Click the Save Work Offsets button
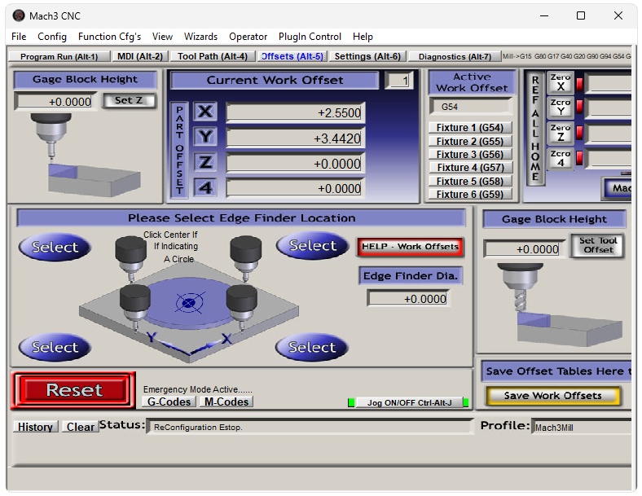The image size is (642, 496). tap(553, 396)
